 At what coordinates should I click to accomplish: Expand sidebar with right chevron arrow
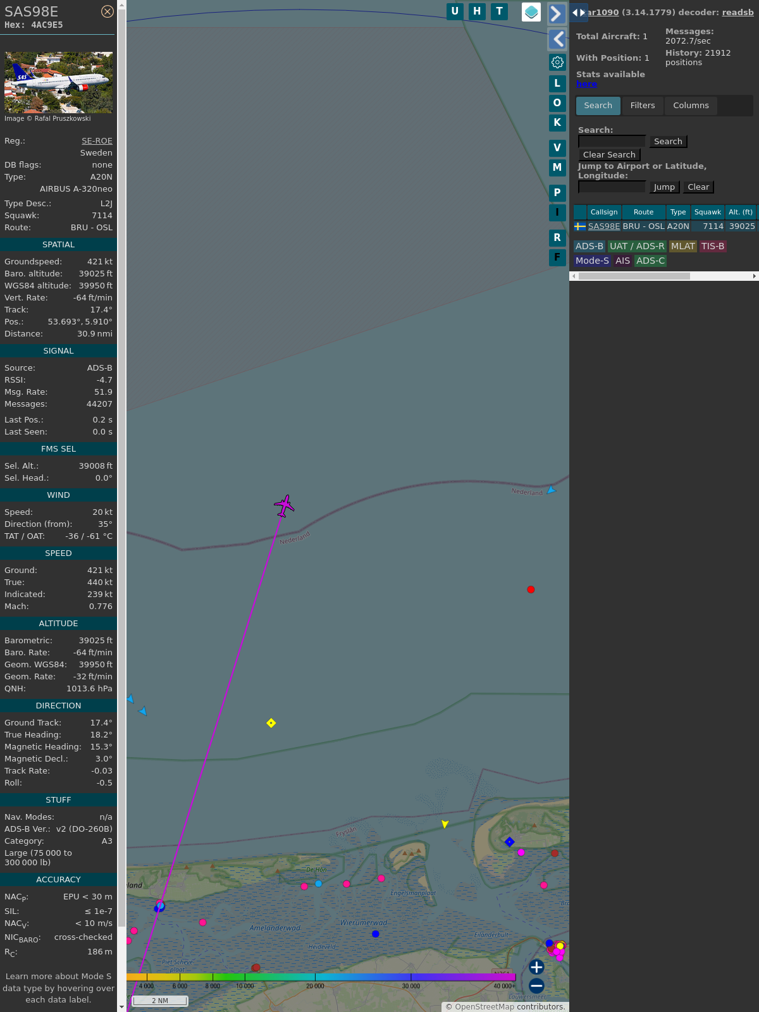pos(557,13)
